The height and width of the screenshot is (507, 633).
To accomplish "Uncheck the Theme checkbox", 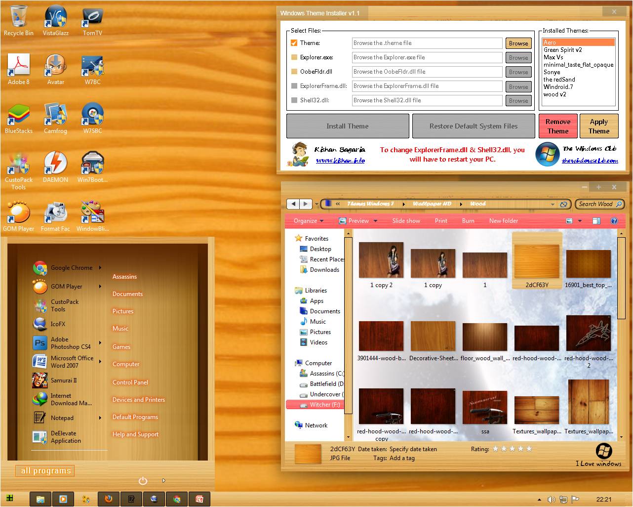I will (294, 43).
